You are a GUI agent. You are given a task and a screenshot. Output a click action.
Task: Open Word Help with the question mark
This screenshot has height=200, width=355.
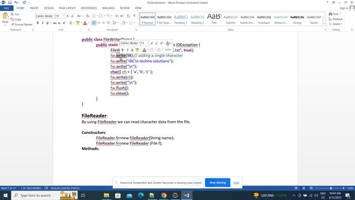pyautogui.click(x=327, y=2)
